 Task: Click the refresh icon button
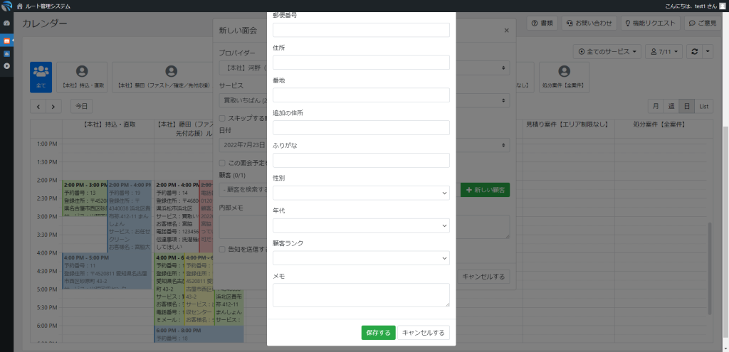[x=694, y=52]
